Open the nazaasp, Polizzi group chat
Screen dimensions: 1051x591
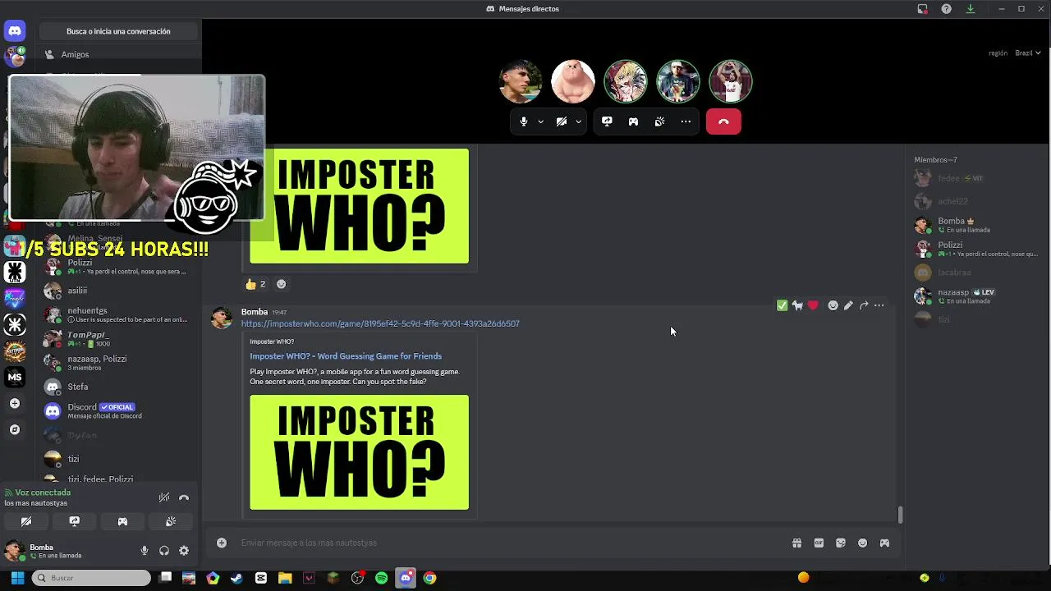click(x=119, y=362)
